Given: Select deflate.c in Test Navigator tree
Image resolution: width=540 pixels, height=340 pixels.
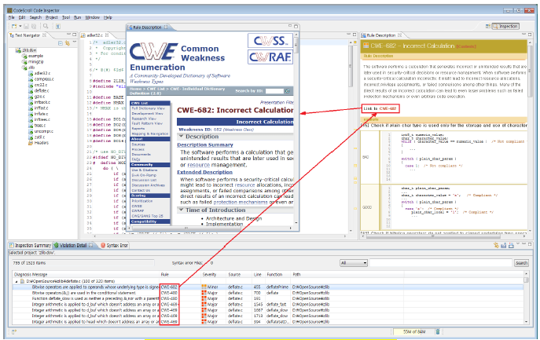Looking at the screenshot, I should tap(42, 91).
